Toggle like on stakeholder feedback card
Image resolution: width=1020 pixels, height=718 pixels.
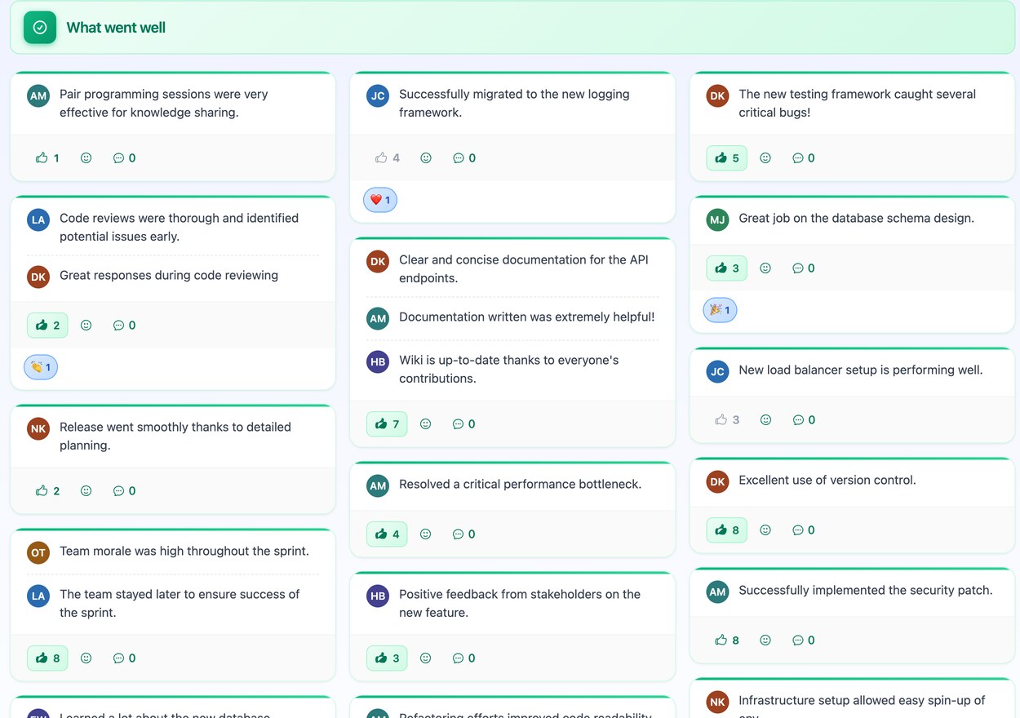pyautogui.click(x=387, y=658)
